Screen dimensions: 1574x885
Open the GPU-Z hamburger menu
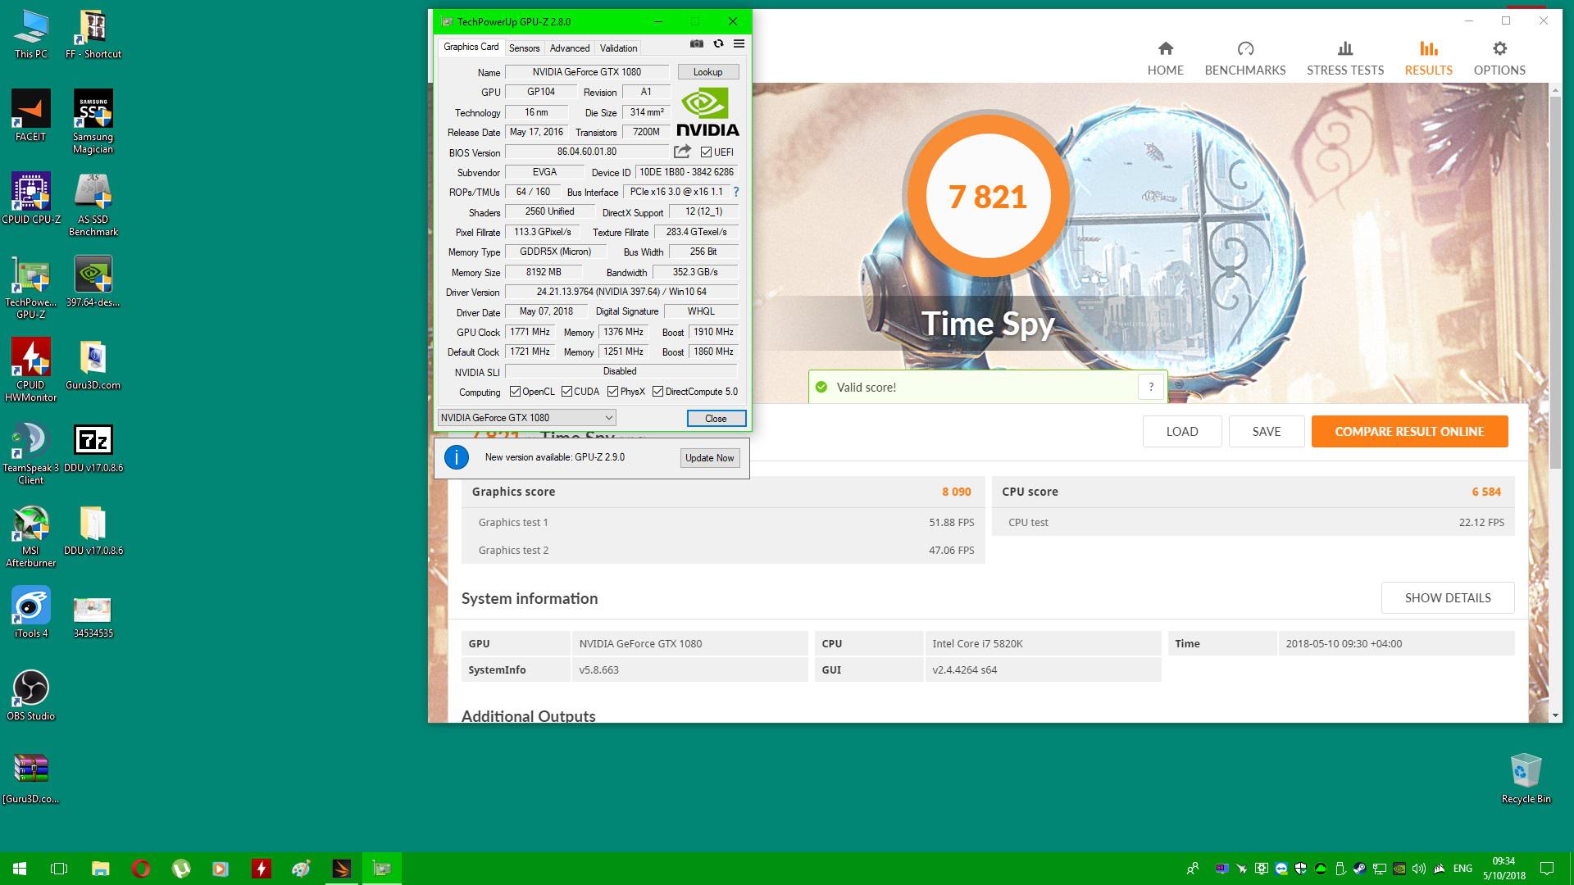click(x=739, y=44)
